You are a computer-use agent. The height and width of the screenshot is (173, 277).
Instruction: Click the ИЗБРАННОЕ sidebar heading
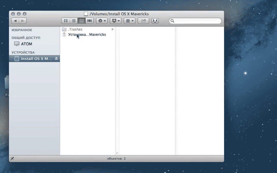[22, 30]
